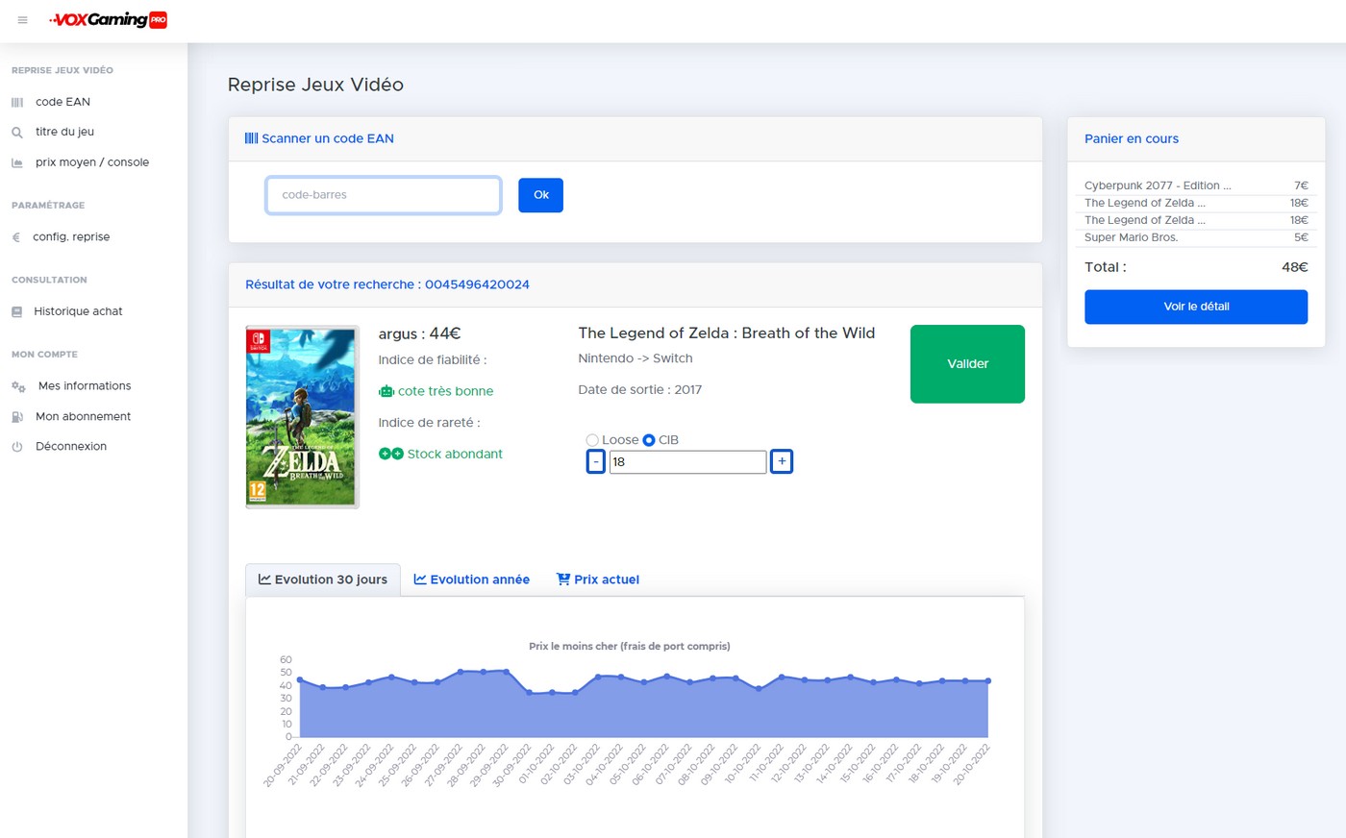1346x838 pixels.
Task: Select the CIB radio button
Action: (x=649, y=440)
